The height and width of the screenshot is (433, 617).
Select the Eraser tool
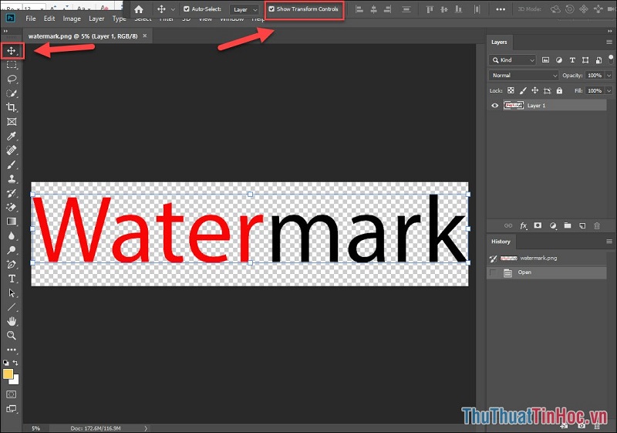(12, 207)
